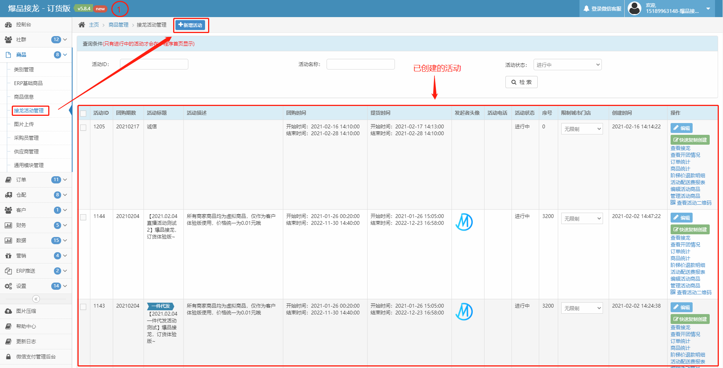This screenshot has width=723, height=368.
Task: Click 编辑 button for activity 1143
Action: click(681, 307)
